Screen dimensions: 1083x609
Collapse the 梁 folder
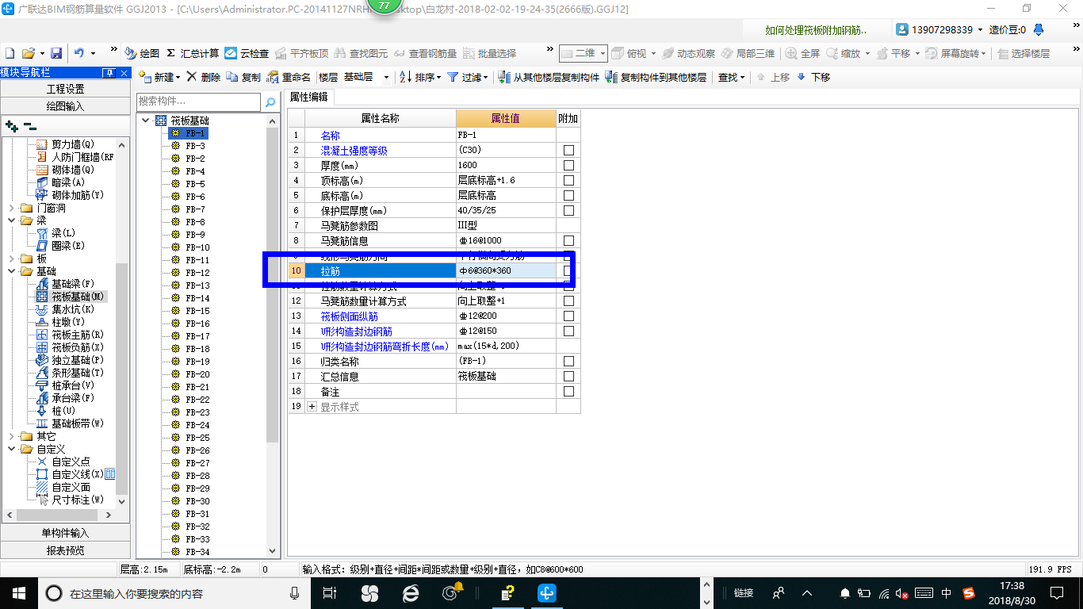12,220
